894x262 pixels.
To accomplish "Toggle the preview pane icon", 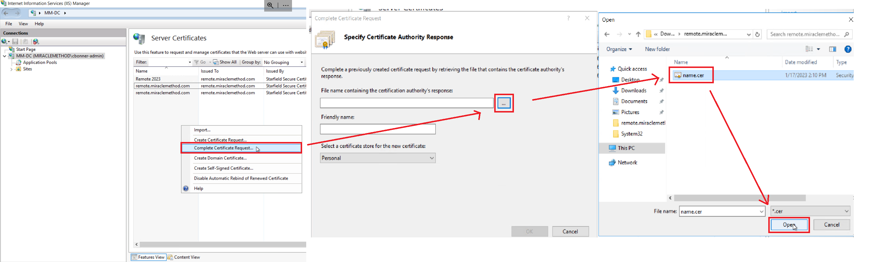I will (832, 49).
